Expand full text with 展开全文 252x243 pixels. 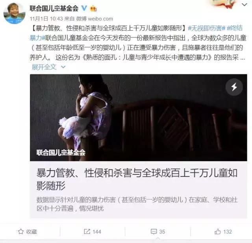44,67
